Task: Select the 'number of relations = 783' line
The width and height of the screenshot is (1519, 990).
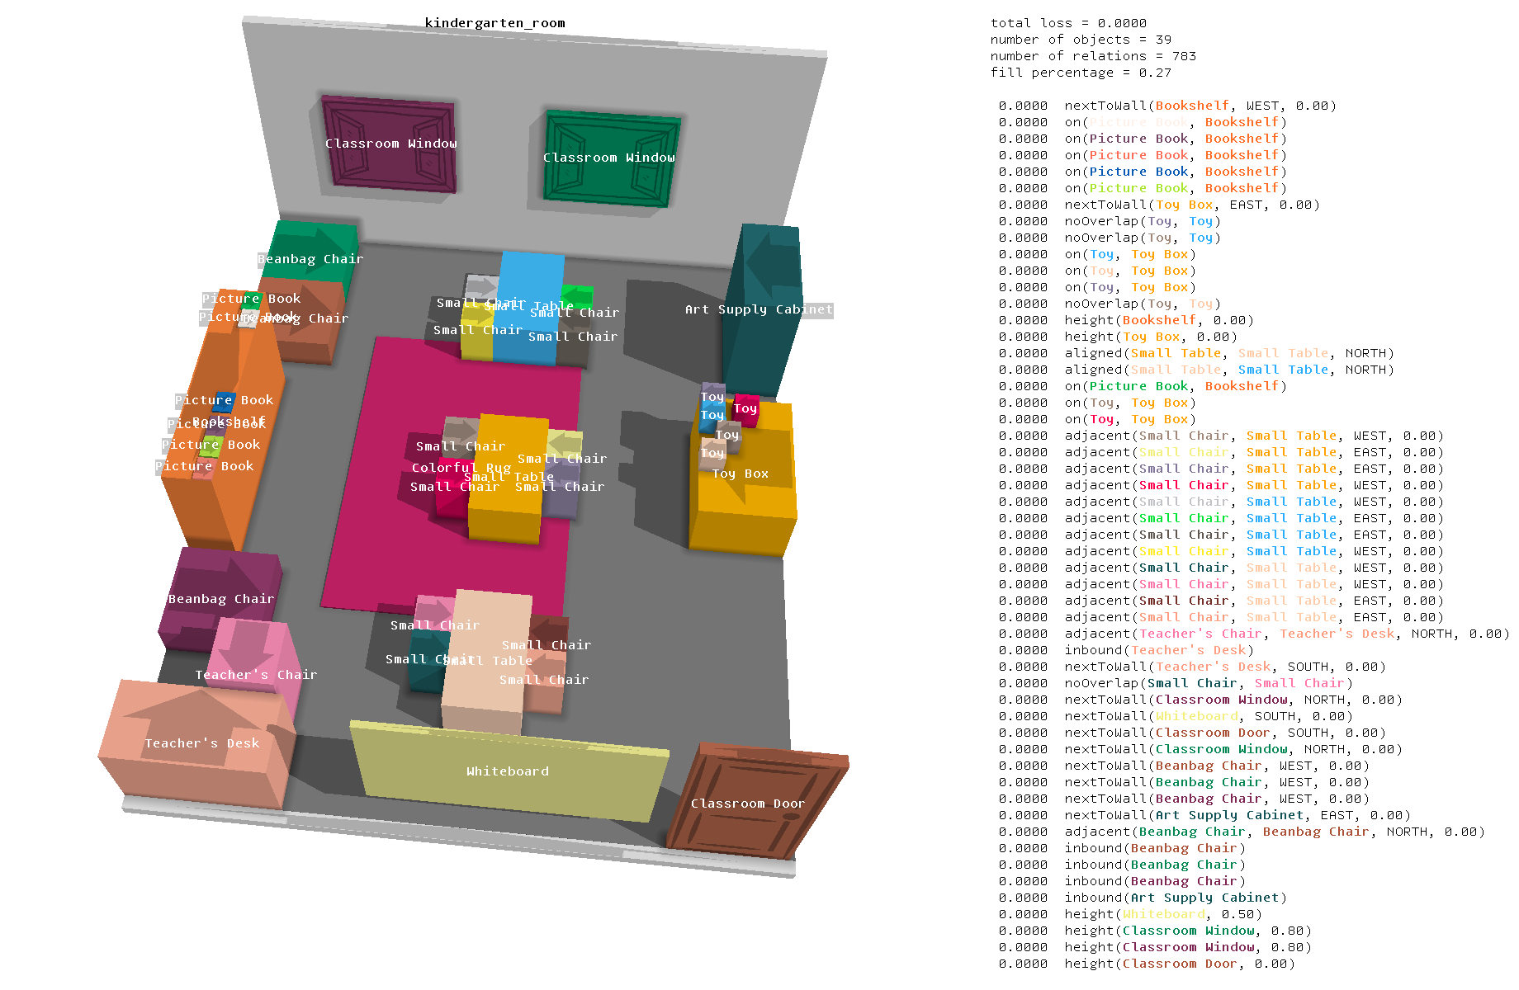Action: tap(1093, 56)
